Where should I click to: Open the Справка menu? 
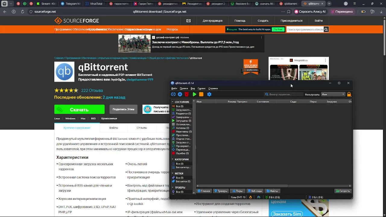click(213, 89)
